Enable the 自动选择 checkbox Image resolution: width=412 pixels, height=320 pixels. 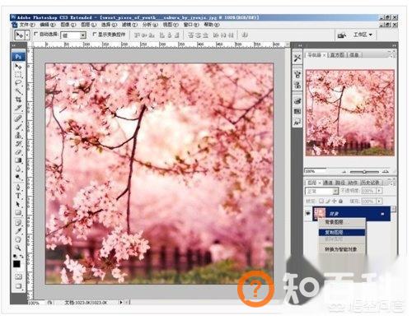36,34
